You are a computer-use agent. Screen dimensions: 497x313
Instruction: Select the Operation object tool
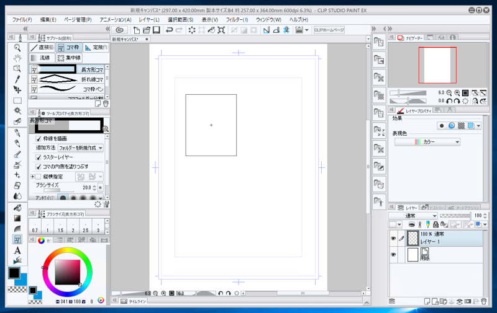17,69
